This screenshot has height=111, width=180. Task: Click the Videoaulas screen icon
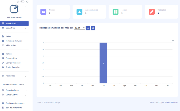(x=3, y=45)
